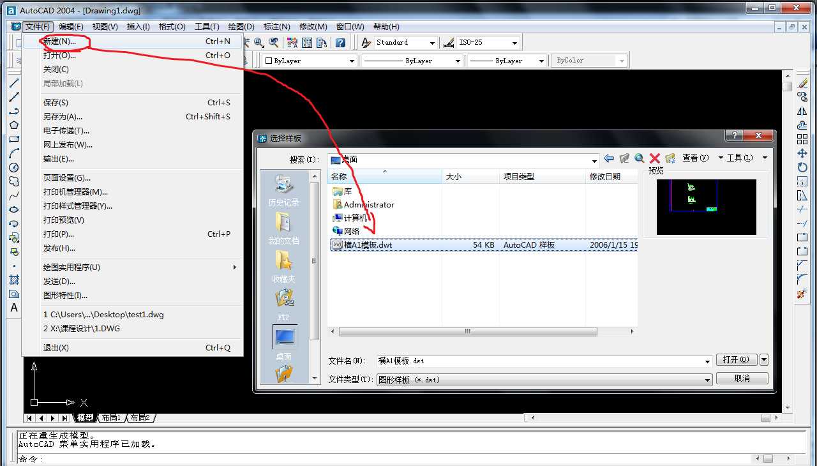Screen dimensions: 817x466
Task: Open the arrow beside the 打开 button
Action: click(x=764, y=360)
